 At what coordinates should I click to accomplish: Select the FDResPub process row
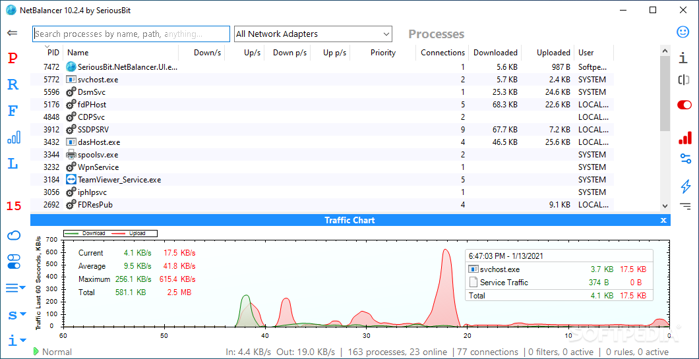[322, 204]
